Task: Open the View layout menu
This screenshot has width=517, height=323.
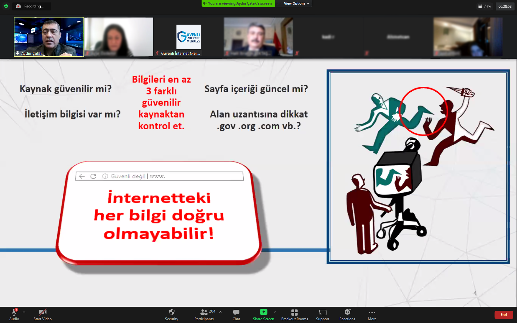Action: point(485,6)
